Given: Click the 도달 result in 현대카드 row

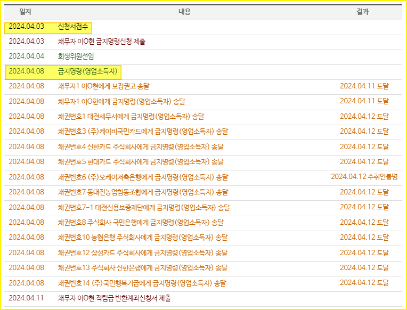Looking at the screenshot, I should (x=364, y=162).
